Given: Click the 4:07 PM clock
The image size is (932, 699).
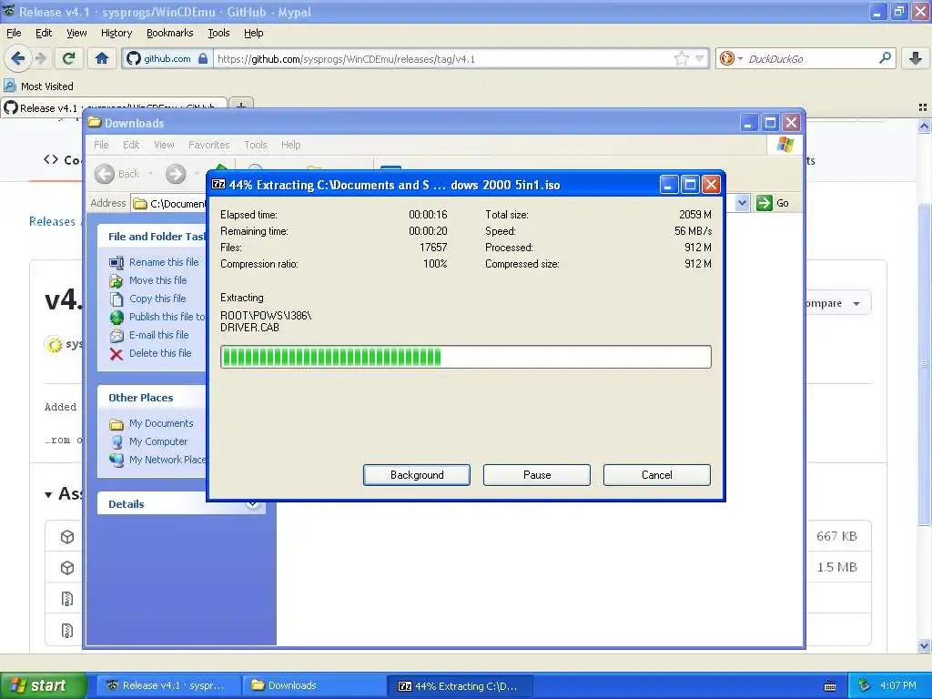Looking at the screenshot, I should pyautogui.click(x=898, y=685).
